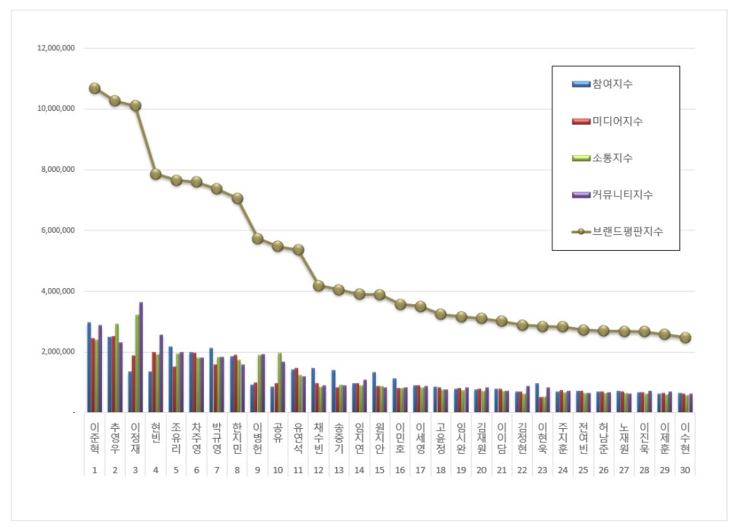The image size is (735, 530).
Task: Select the name label 이진욱
Action: [644, 438]
